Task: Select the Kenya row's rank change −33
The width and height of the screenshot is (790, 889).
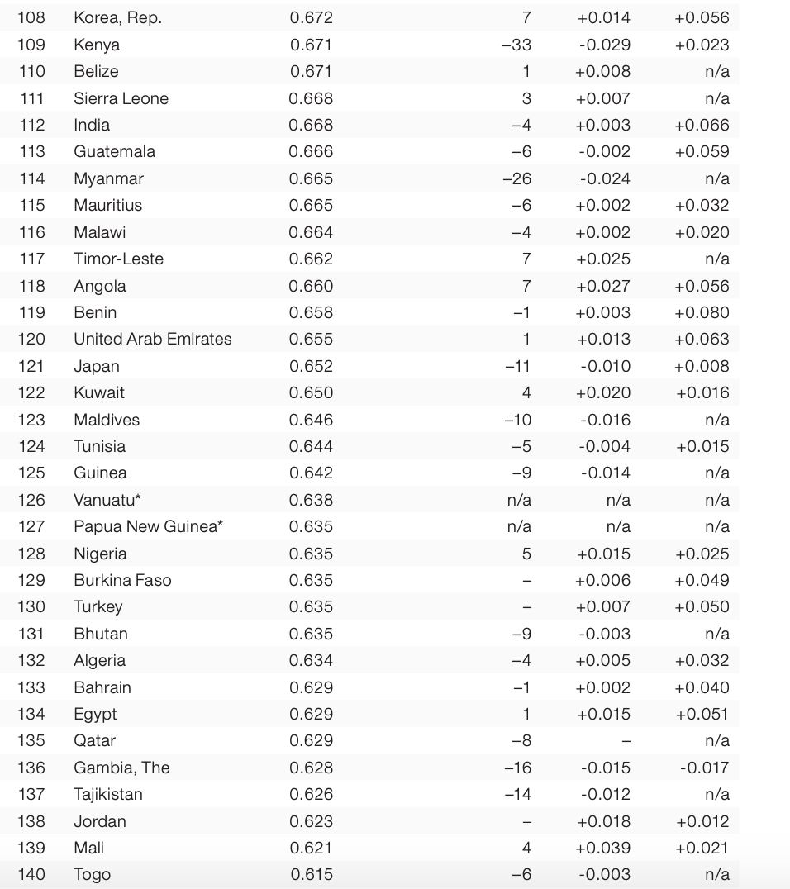Action: (516, 45)
